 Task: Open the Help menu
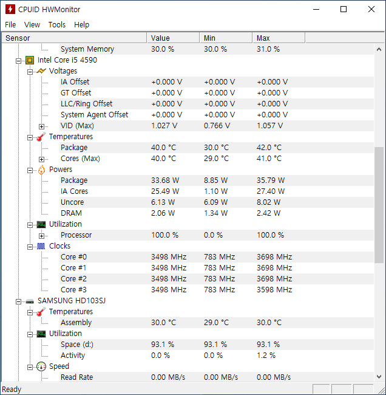[x=81, y=25]
